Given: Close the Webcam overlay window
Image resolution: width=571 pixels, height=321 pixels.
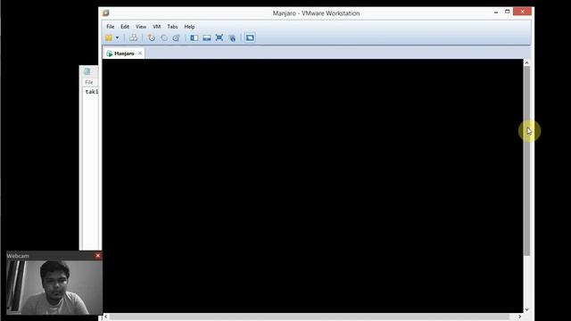Looking at the screenshot, I should [x=97, y=256].
